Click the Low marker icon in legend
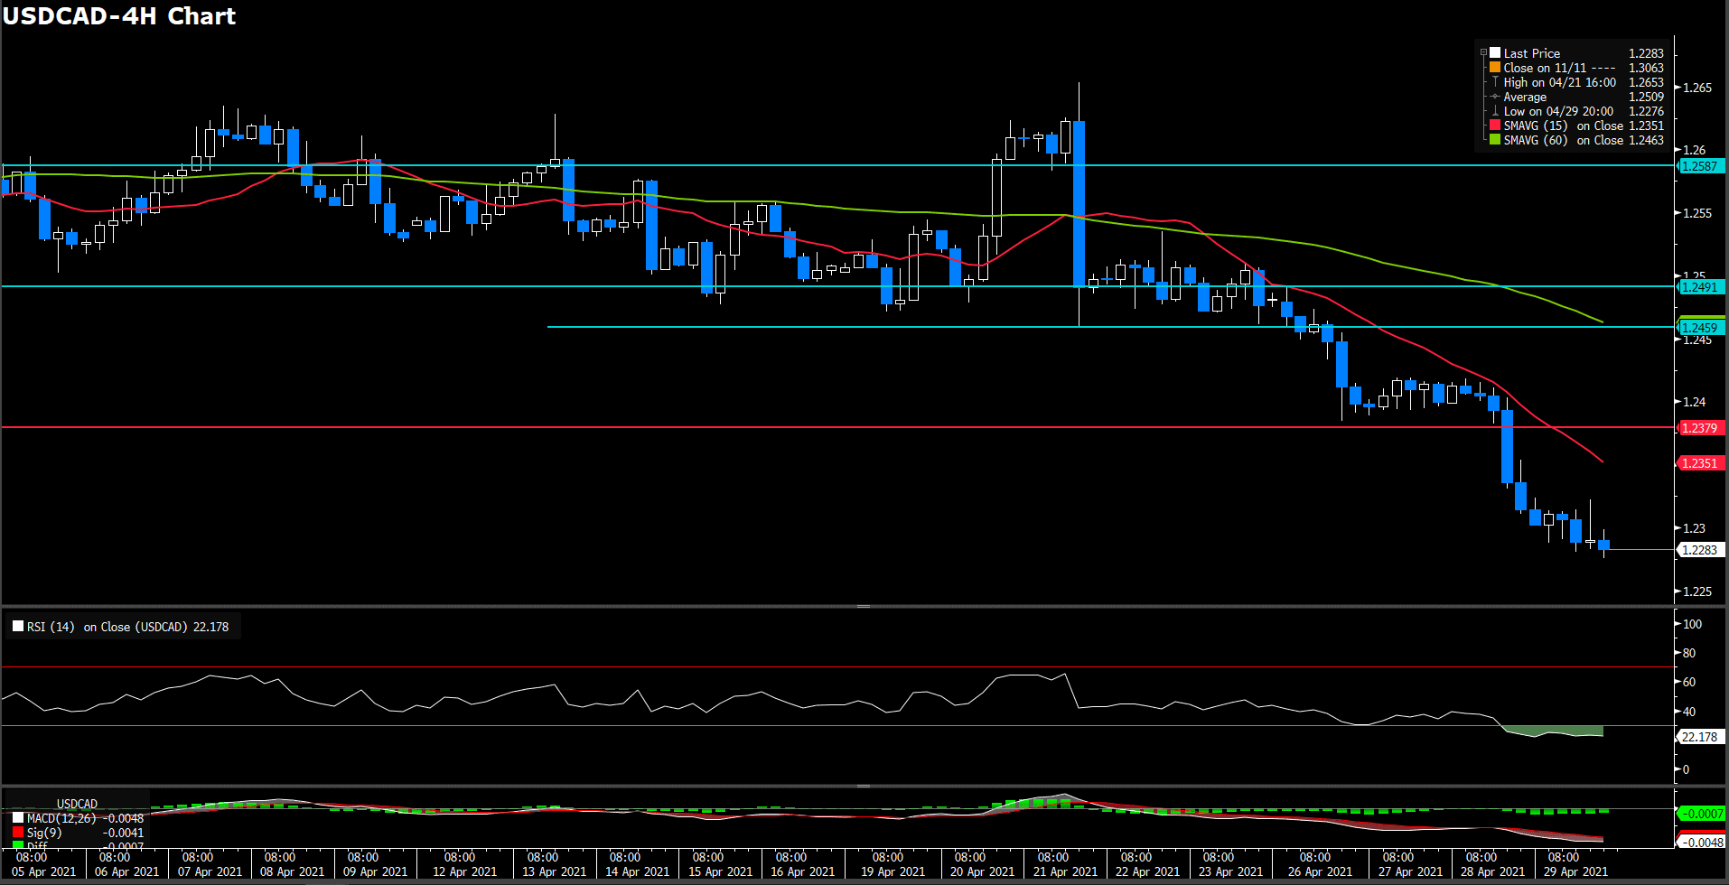The image size is (1729, 885). pos(1495,111)
